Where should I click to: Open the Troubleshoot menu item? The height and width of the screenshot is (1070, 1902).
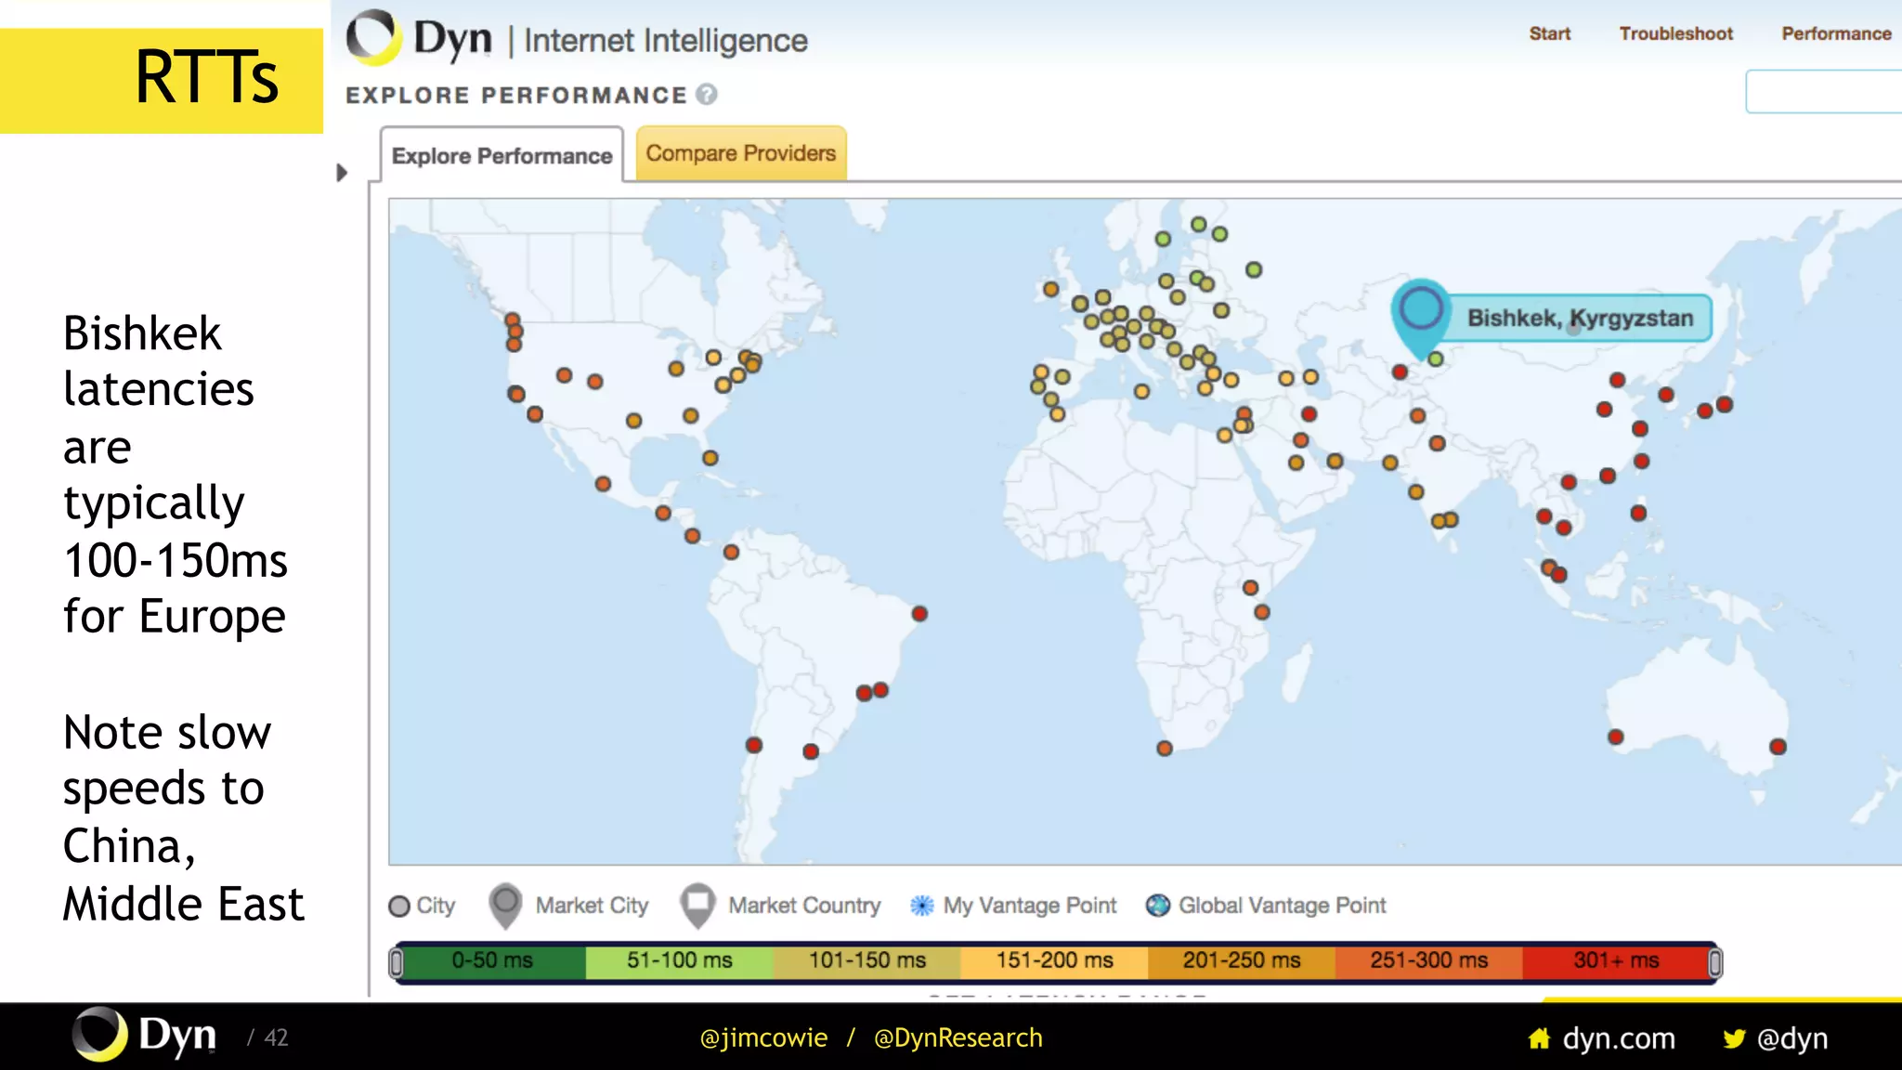coord(1675,33)
